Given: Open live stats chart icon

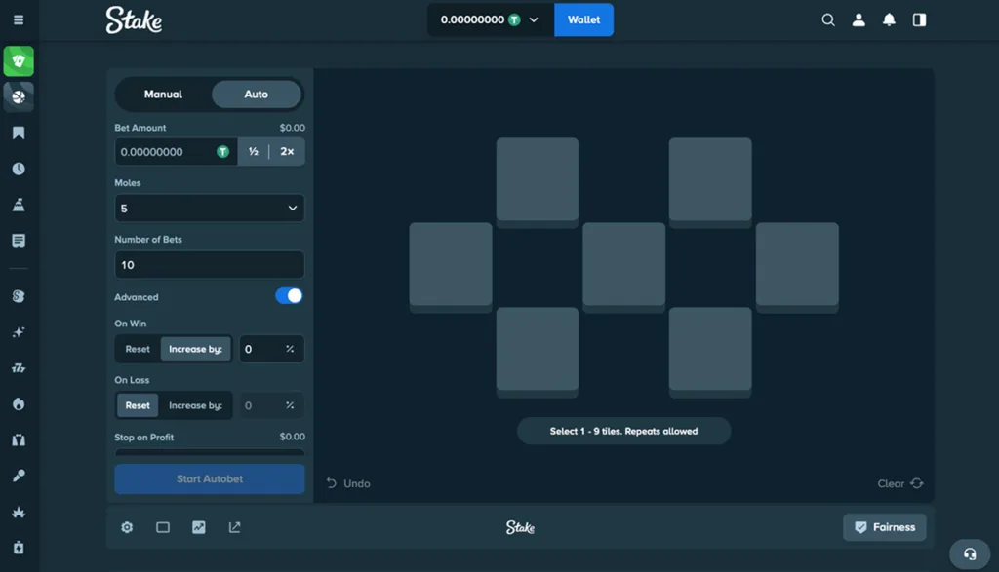Looking at the screenshot, I should coord(199,527).
